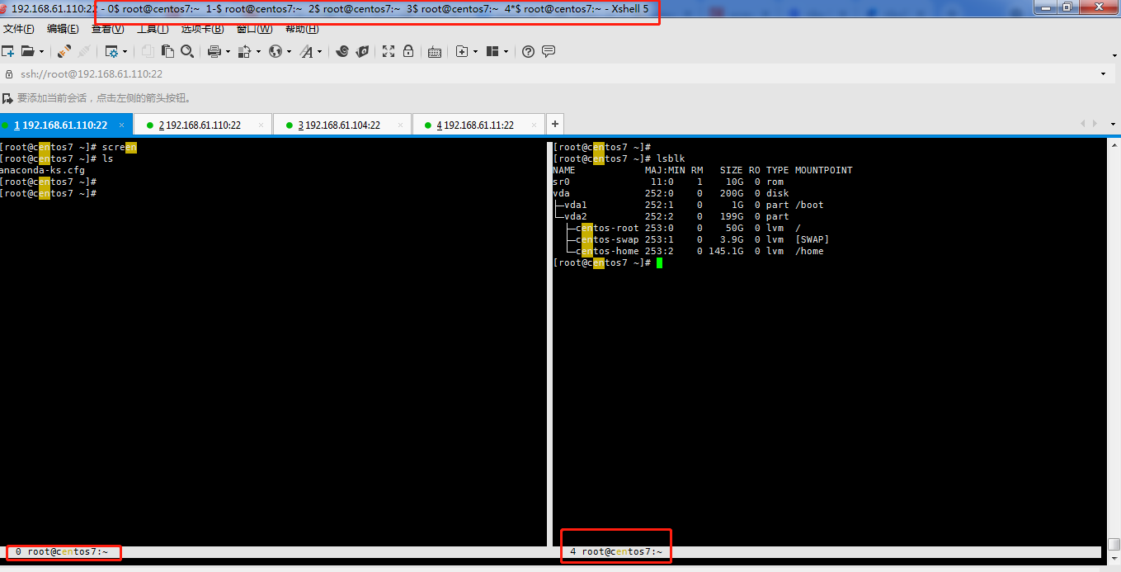Close the 2 192.168.61.110:22 tab
The width and height of the screenshot is (1121, 572).
click(261, 125)
